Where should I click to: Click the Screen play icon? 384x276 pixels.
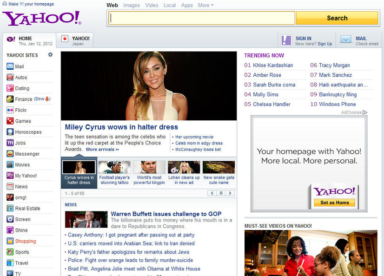click(x=10, y=219)
